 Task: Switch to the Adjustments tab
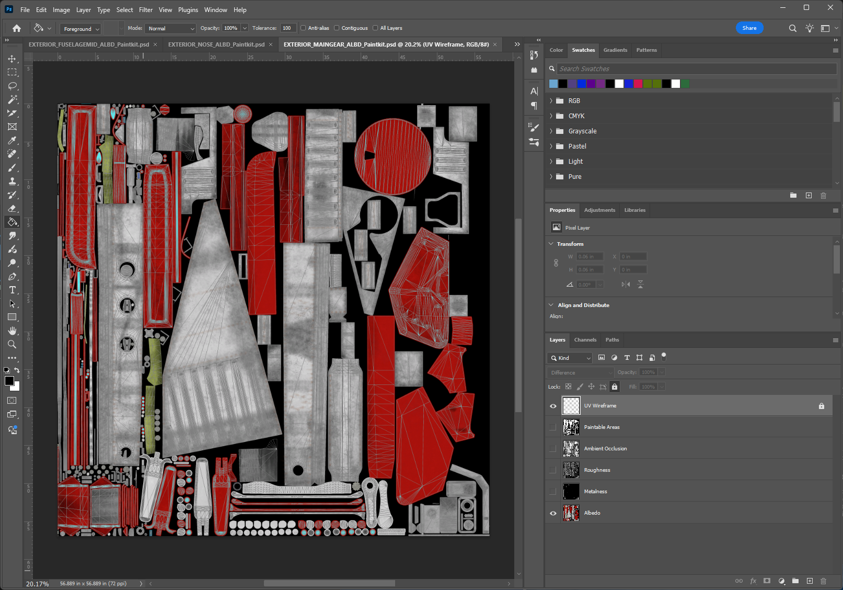click(599, 210)
